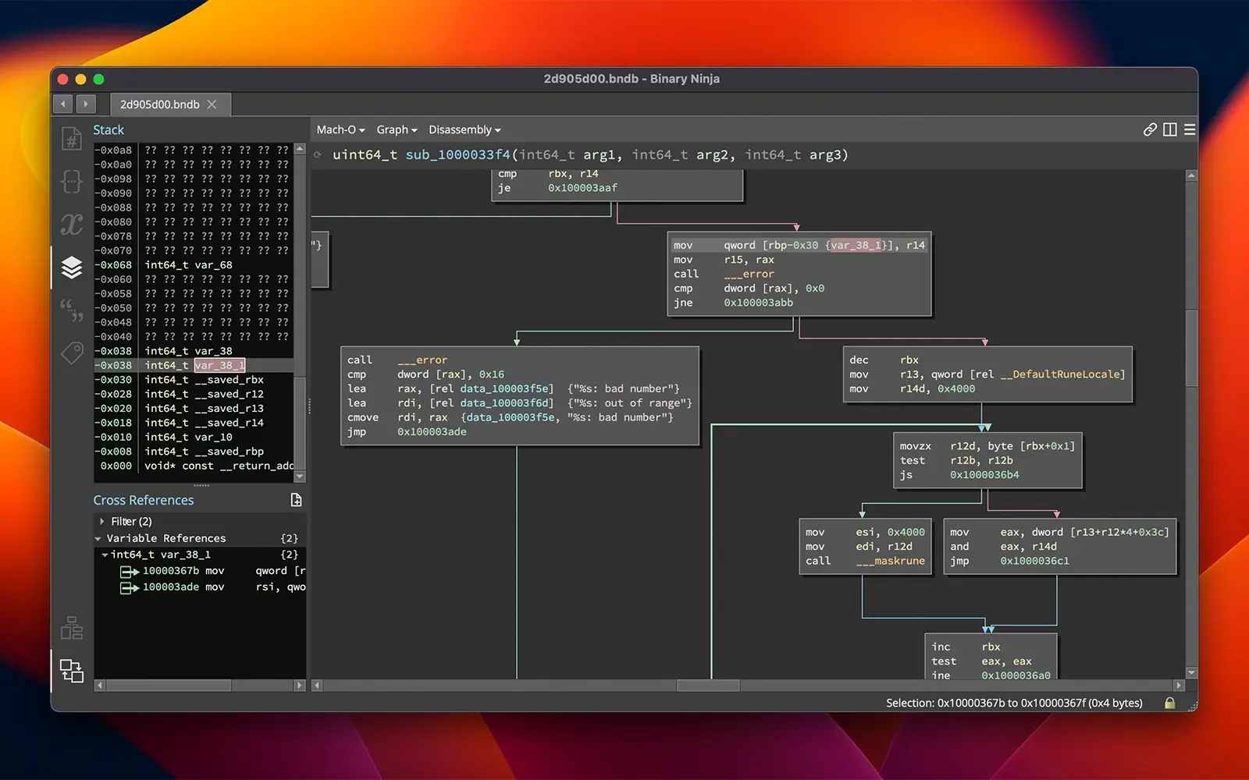Screen dimensions: 1249x780
Task: Follow the 0x100003abb address link
Action: pos(758,303)
